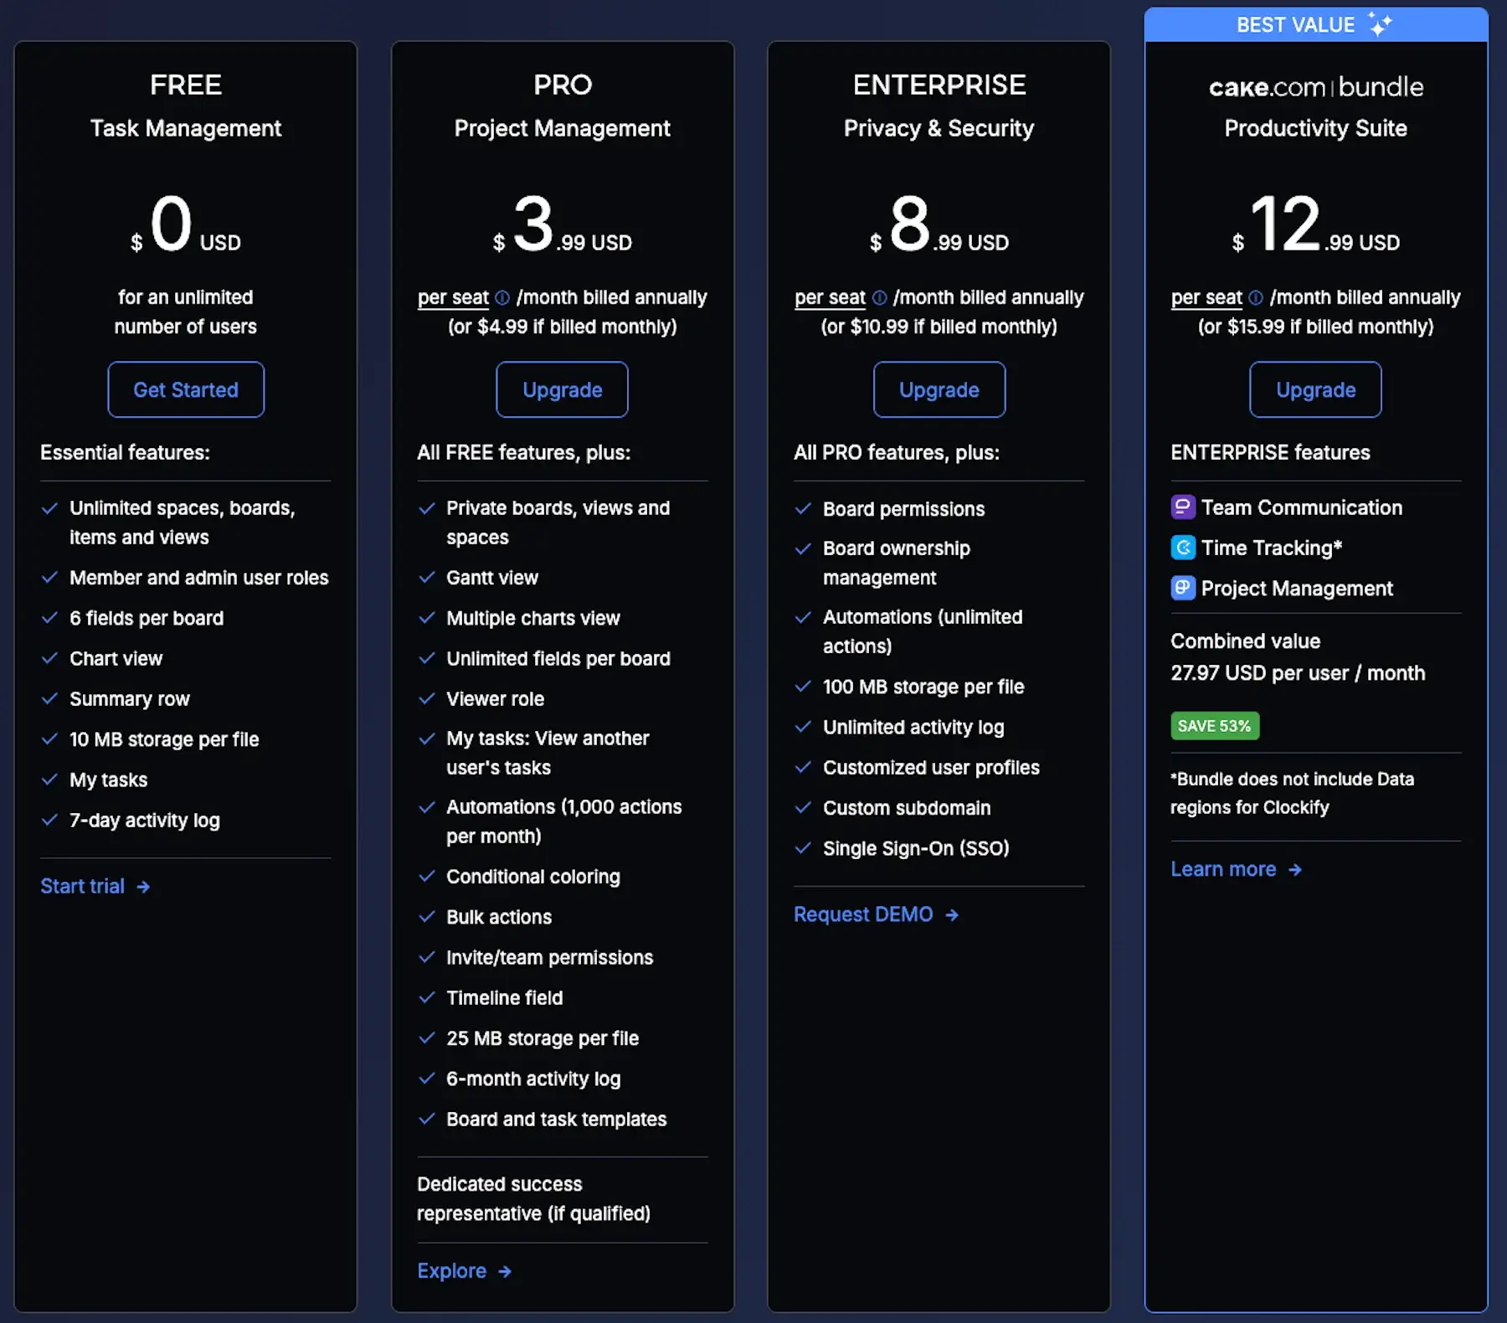
Task: Click the per seat info icon in PRO
Action: [502, 297]
